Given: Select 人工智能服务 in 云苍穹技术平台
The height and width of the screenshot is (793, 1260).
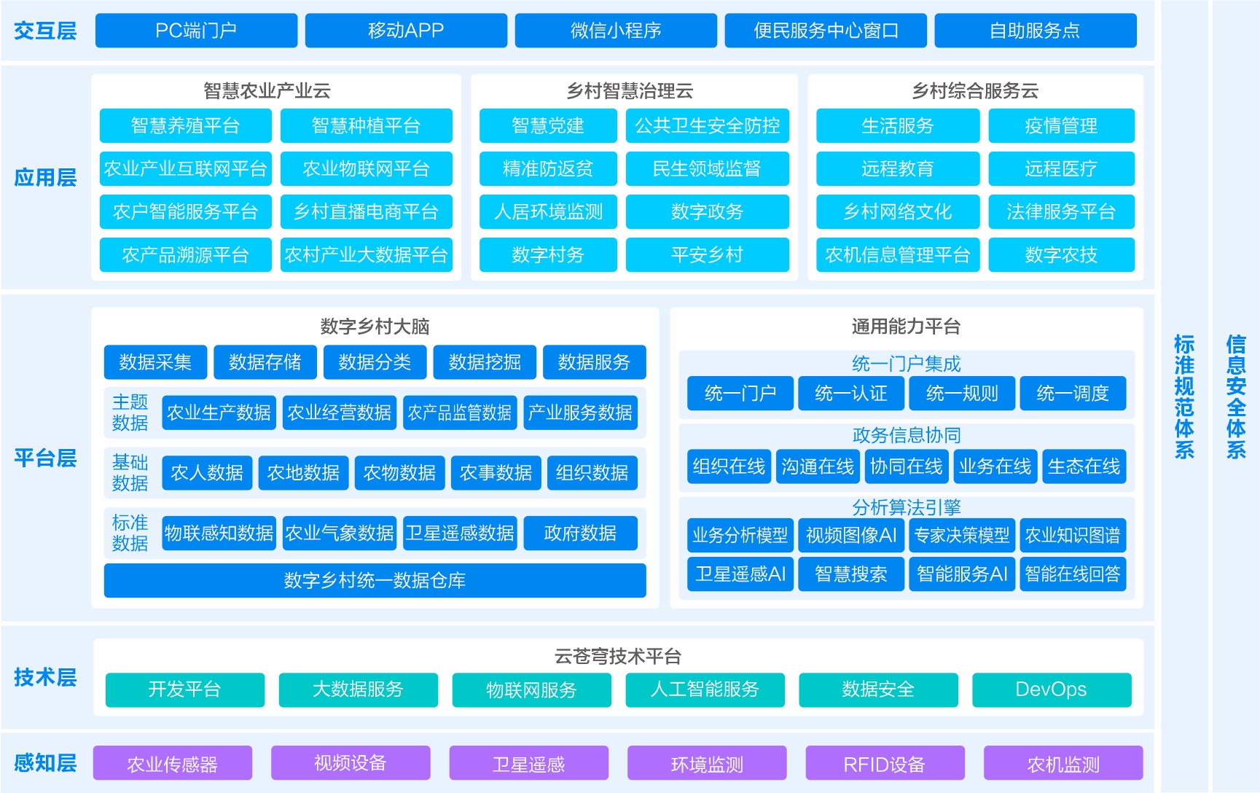Looking at the screenshot, I should coord(705,690).
